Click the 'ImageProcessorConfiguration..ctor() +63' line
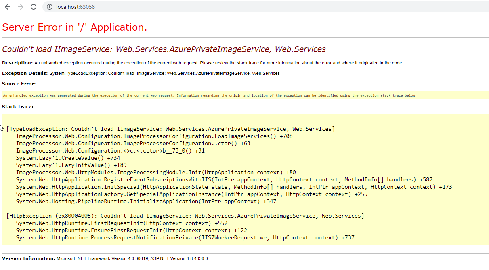This screenshot has width=489, height=270. (x=133, y=143)
